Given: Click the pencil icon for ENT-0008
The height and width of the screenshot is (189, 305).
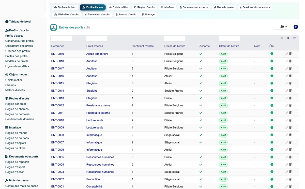Looking at the screenshot, I should 287,135.
